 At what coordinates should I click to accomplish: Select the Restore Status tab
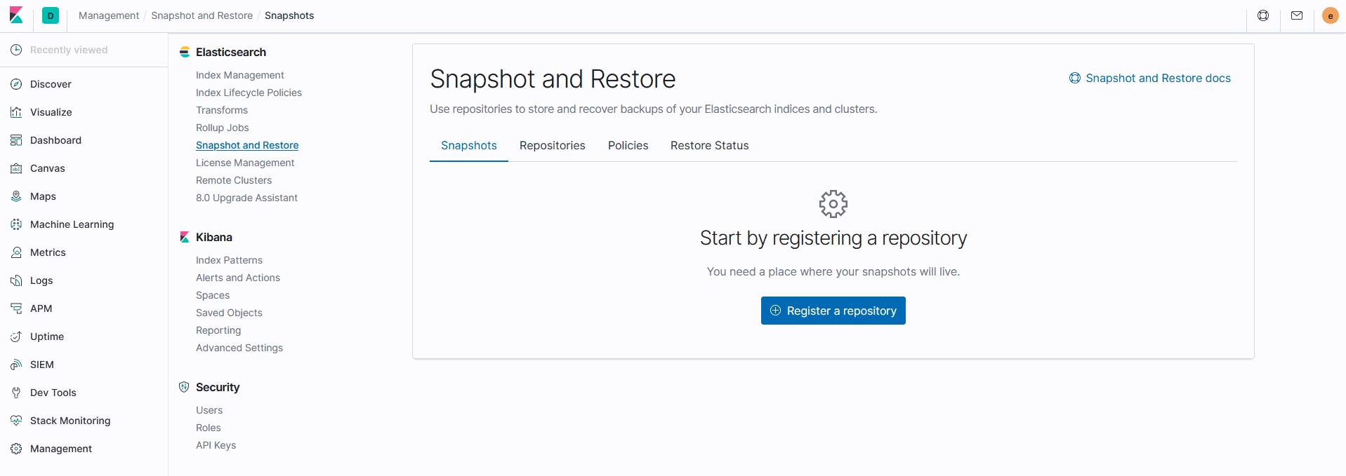point(709,145)
